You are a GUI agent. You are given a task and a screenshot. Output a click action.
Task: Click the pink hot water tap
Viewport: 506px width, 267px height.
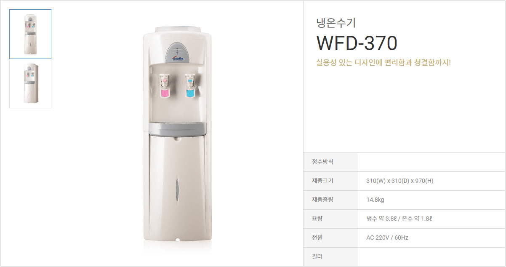tap(165, 86)
